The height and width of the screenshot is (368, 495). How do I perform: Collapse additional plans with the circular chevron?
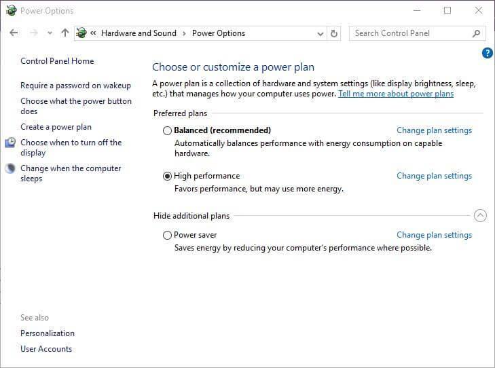(x=480, y=215)
